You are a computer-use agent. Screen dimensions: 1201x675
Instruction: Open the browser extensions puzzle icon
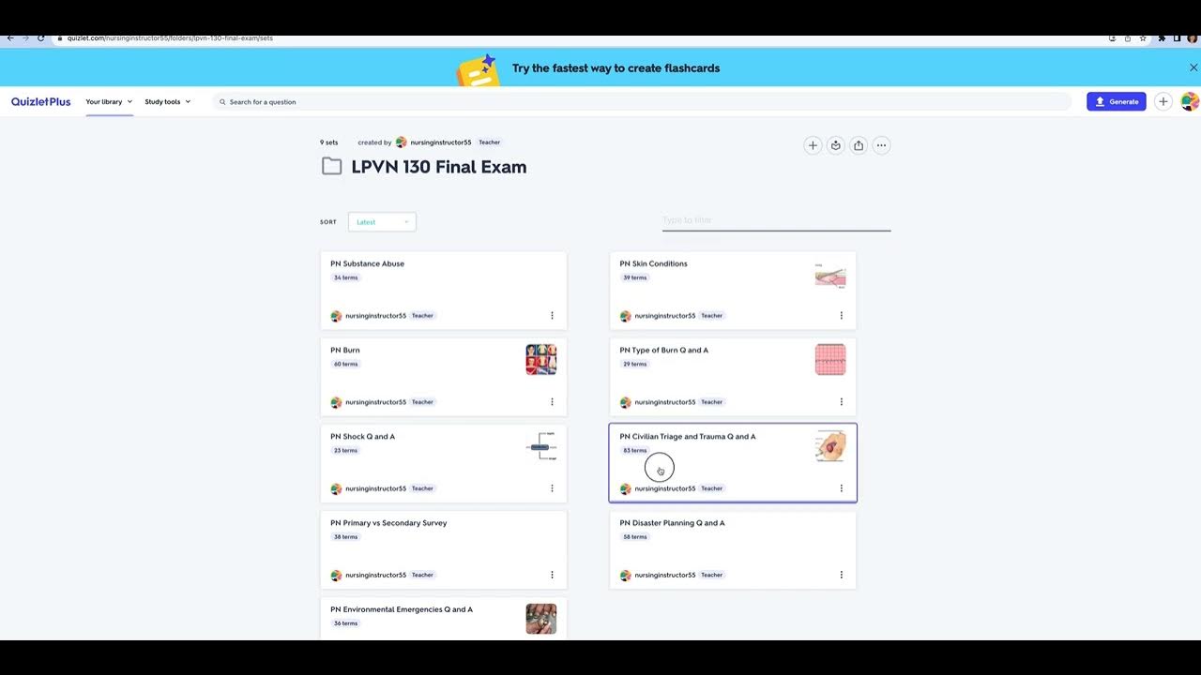tap(1162, 38)
